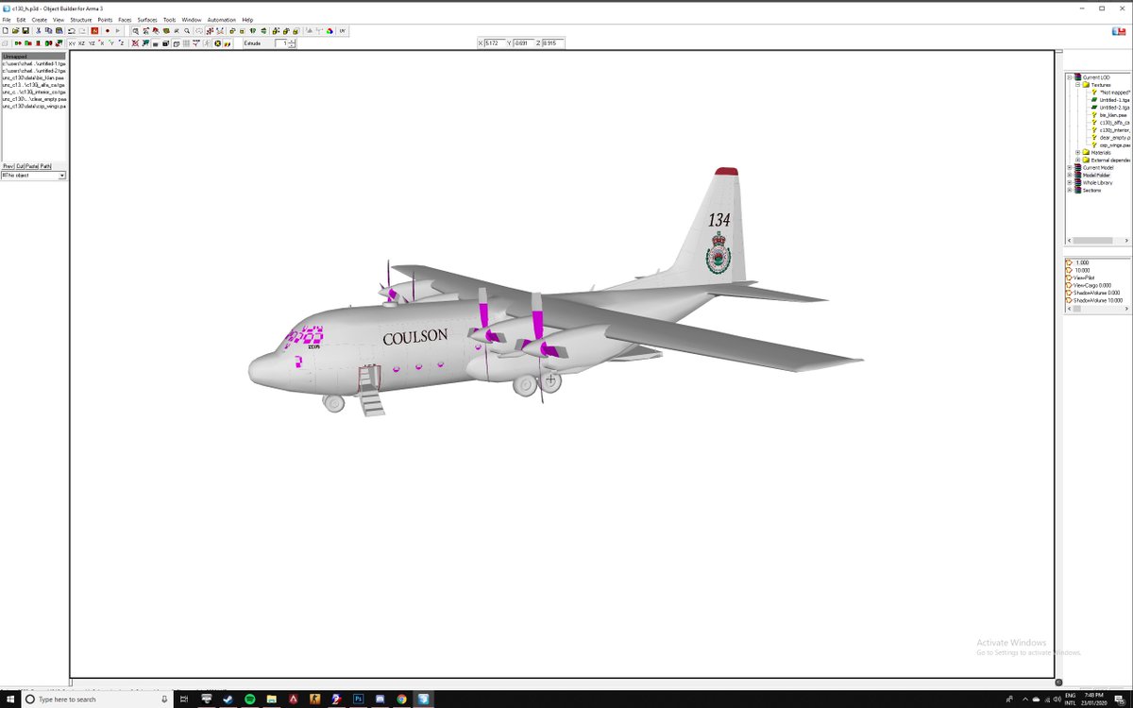Select the ViewPilot LOD entry
1133x708 pixels.
pos(1085,278)
